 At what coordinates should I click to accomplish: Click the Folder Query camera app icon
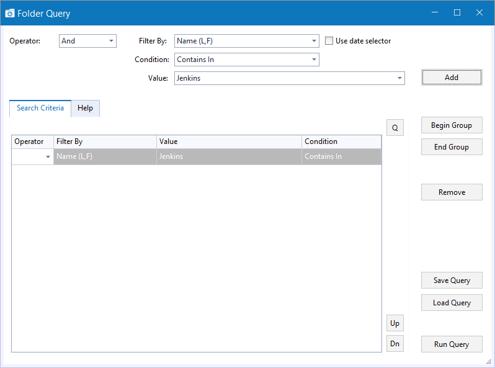(10, 13)
